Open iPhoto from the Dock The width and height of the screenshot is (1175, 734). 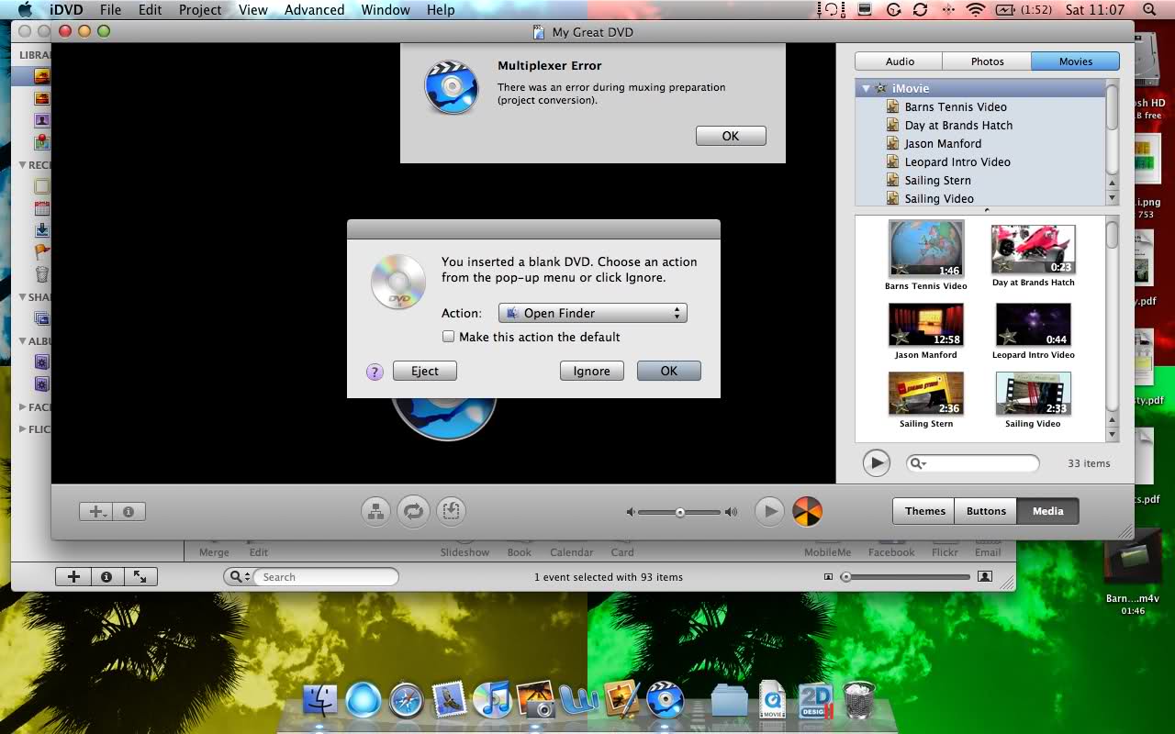pyautogui.click(x=536, y=700)
